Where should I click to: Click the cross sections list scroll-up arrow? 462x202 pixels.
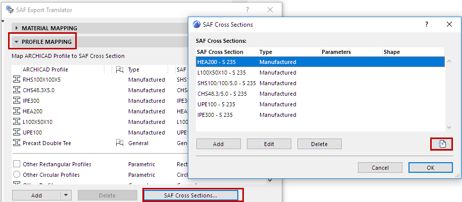(449, 61)
